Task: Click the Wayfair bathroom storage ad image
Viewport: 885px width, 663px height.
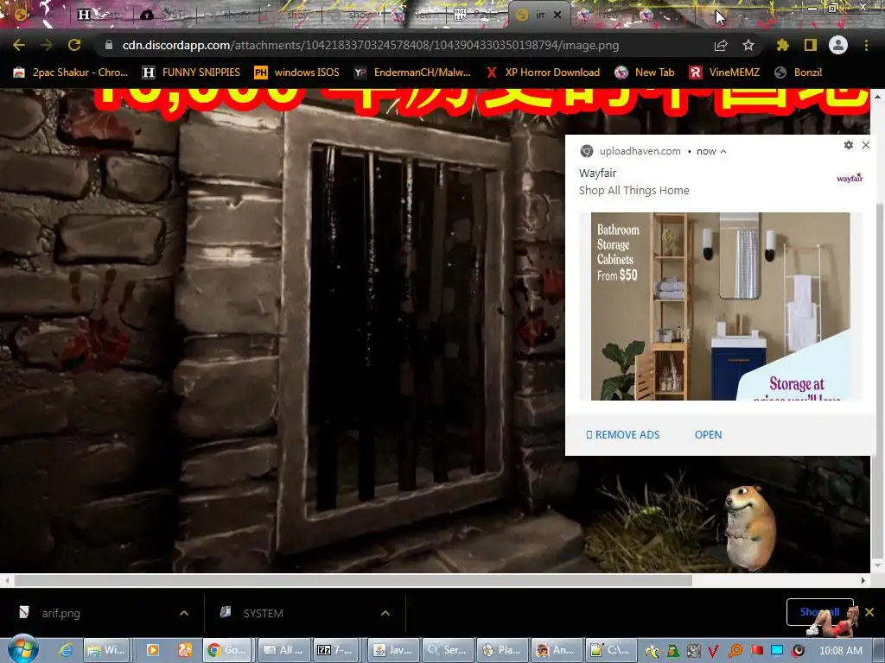Action: [720, 306]
